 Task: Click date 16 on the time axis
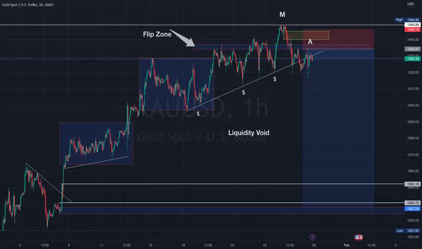click(x=150, y=245)
